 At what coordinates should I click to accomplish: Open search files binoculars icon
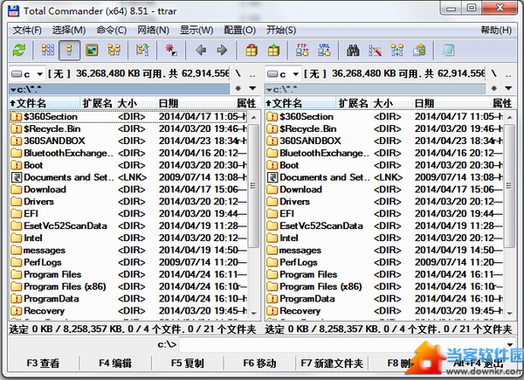tap(353, 50)
